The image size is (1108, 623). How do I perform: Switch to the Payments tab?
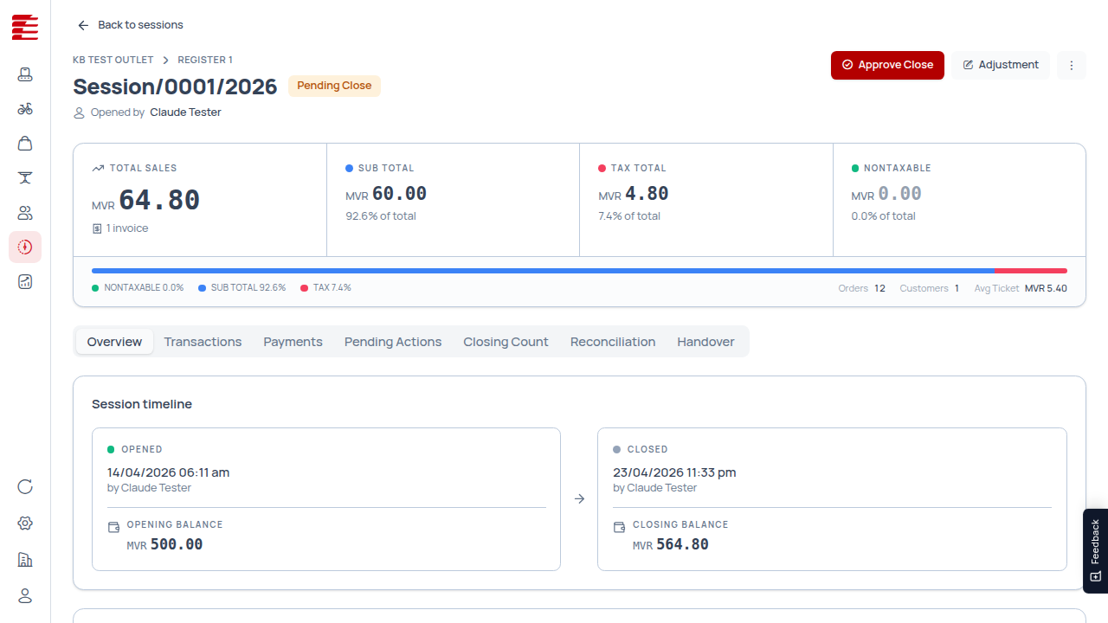click(293, 342)
